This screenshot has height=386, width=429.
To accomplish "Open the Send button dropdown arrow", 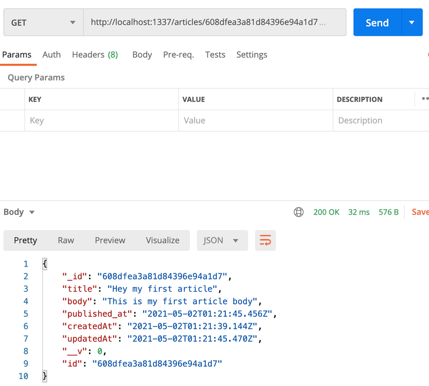I will [411, 23].
